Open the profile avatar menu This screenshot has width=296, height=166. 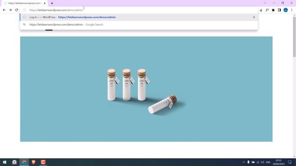286,10
